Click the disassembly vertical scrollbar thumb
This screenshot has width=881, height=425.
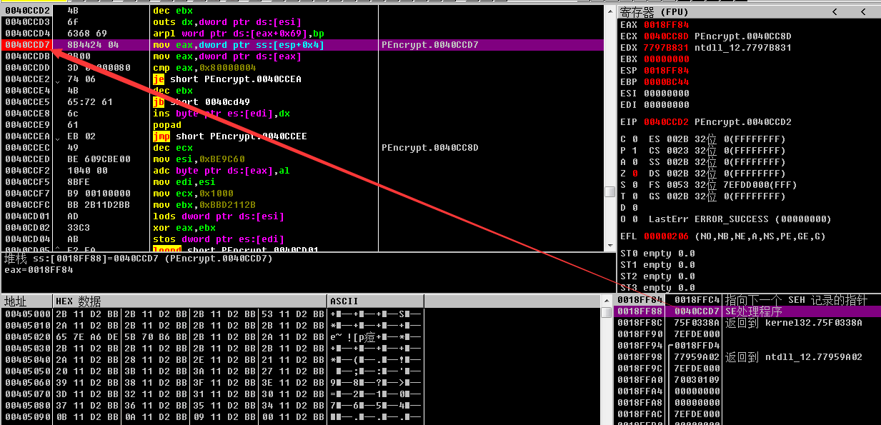(x=609, y=191)
